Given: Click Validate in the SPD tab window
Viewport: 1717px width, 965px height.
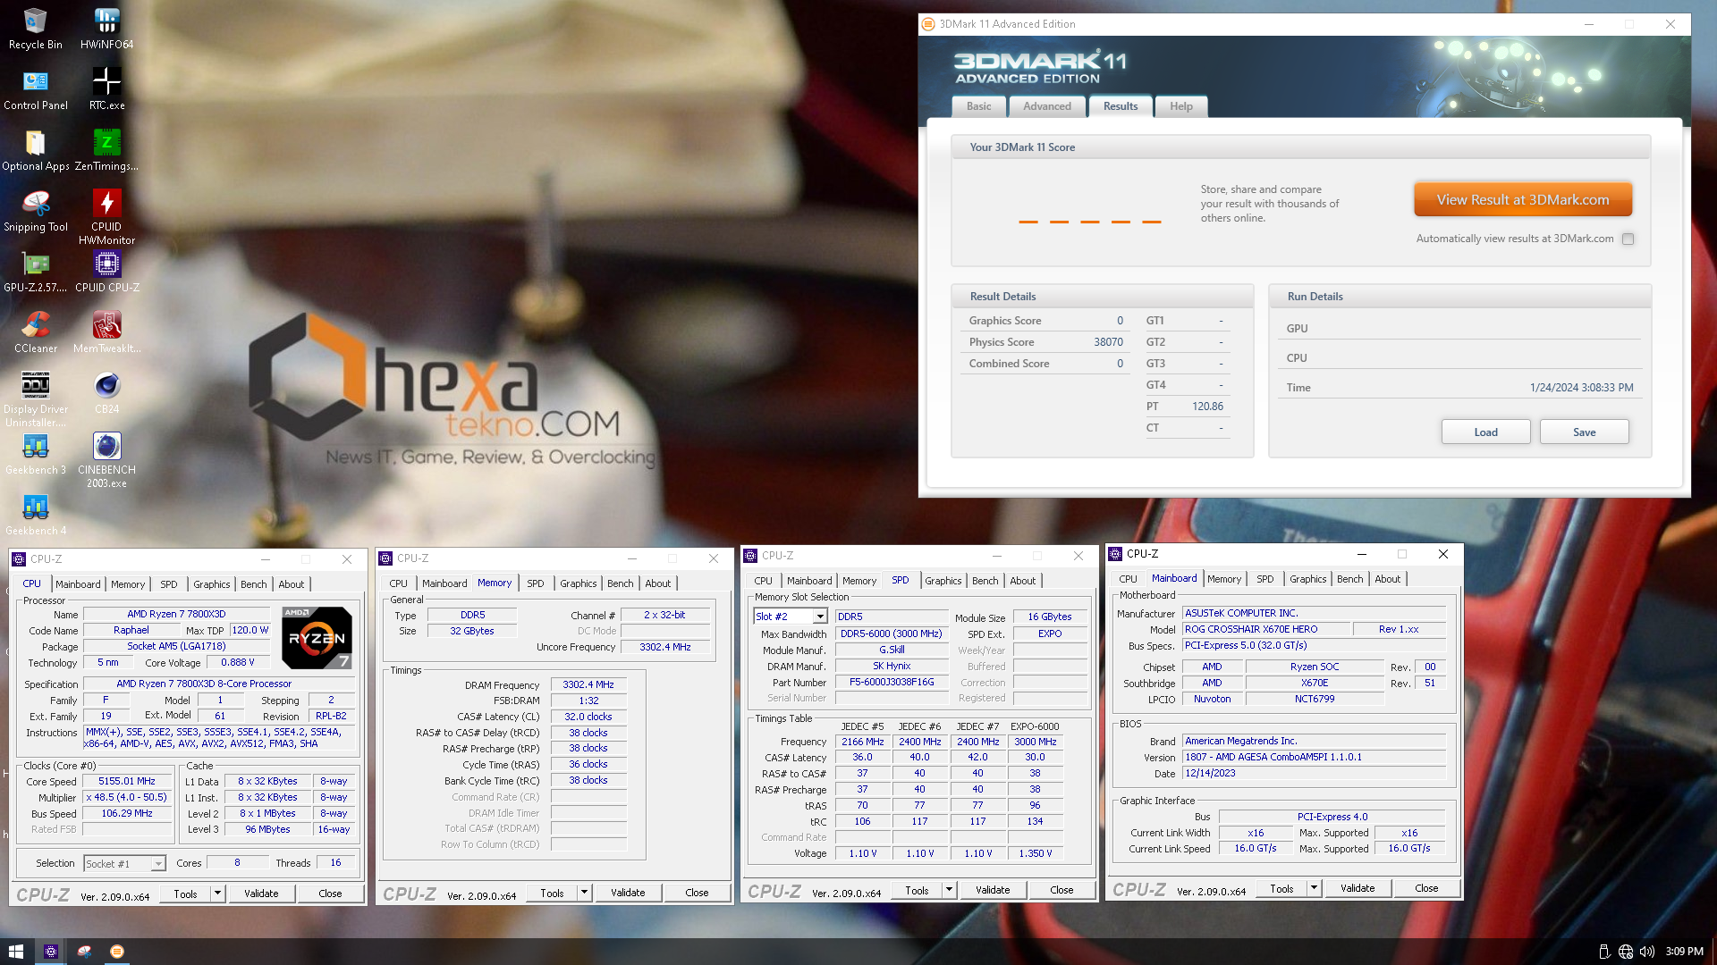Looking at the screenshot, I should pos(993,890).
